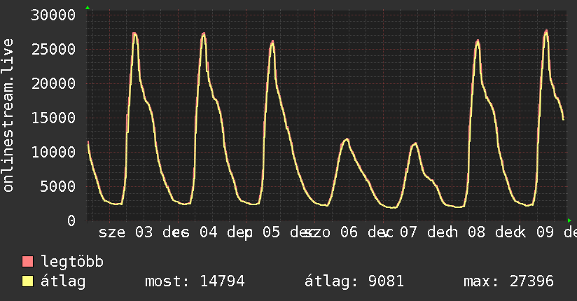Click the 0 y-axis label
577x301 pixels.
pyautogui.click(x=71, y=220)
